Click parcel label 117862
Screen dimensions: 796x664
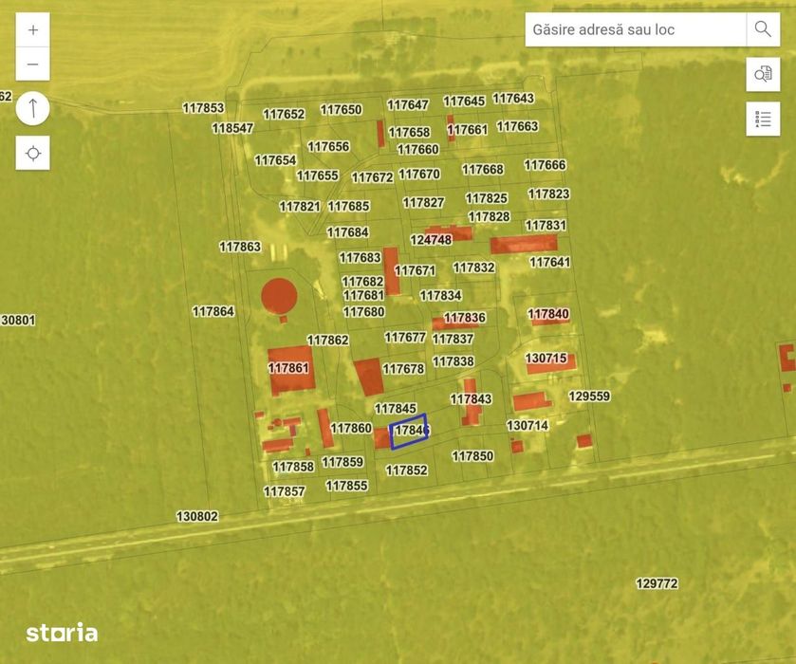pos(328,340)
